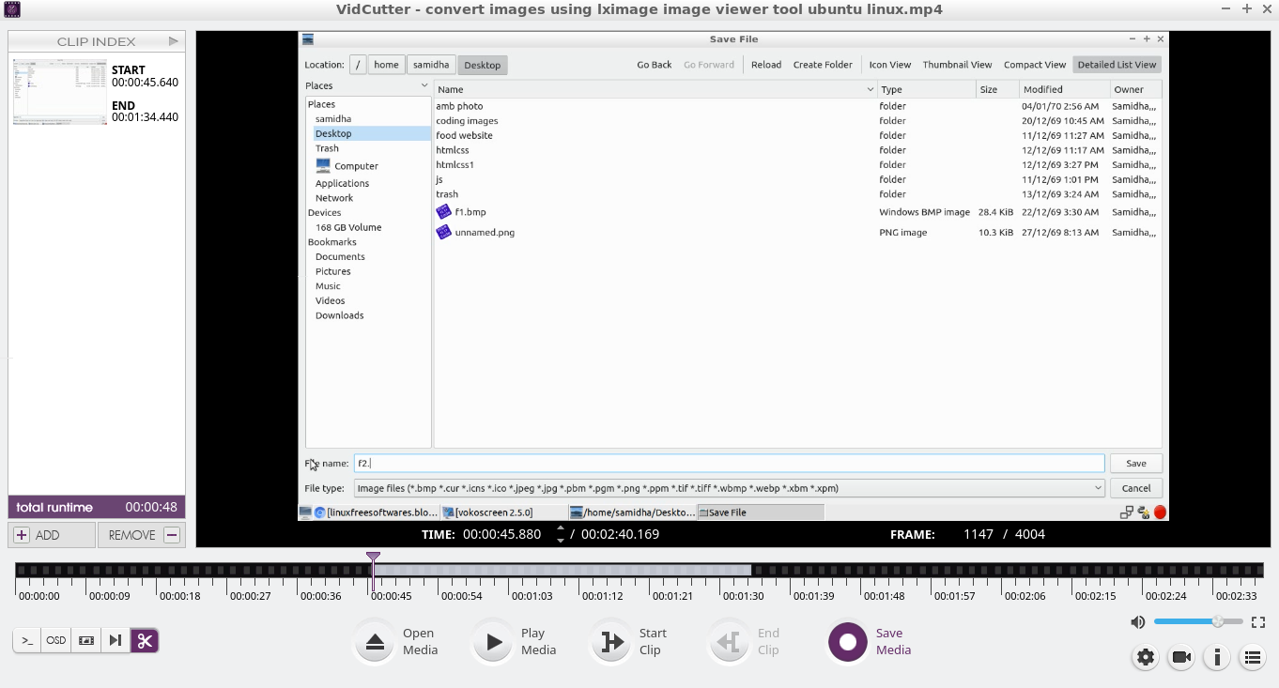Click the time field 00:00:45.880
Screen dimensions: 1279x688
[x=502, y=534]
